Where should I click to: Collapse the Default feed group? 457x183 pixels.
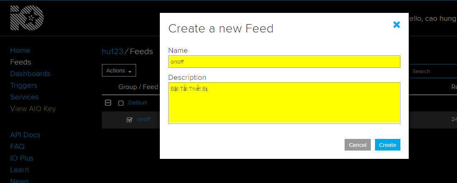(108, 103)
